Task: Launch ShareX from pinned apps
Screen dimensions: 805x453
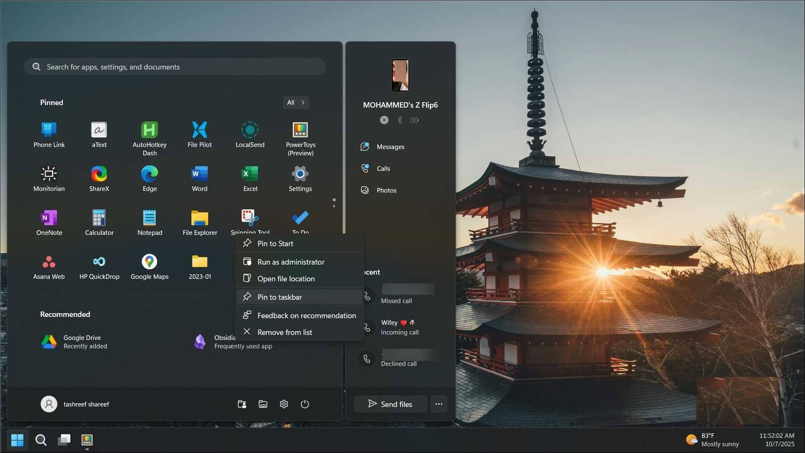Action: pos(99,178)
